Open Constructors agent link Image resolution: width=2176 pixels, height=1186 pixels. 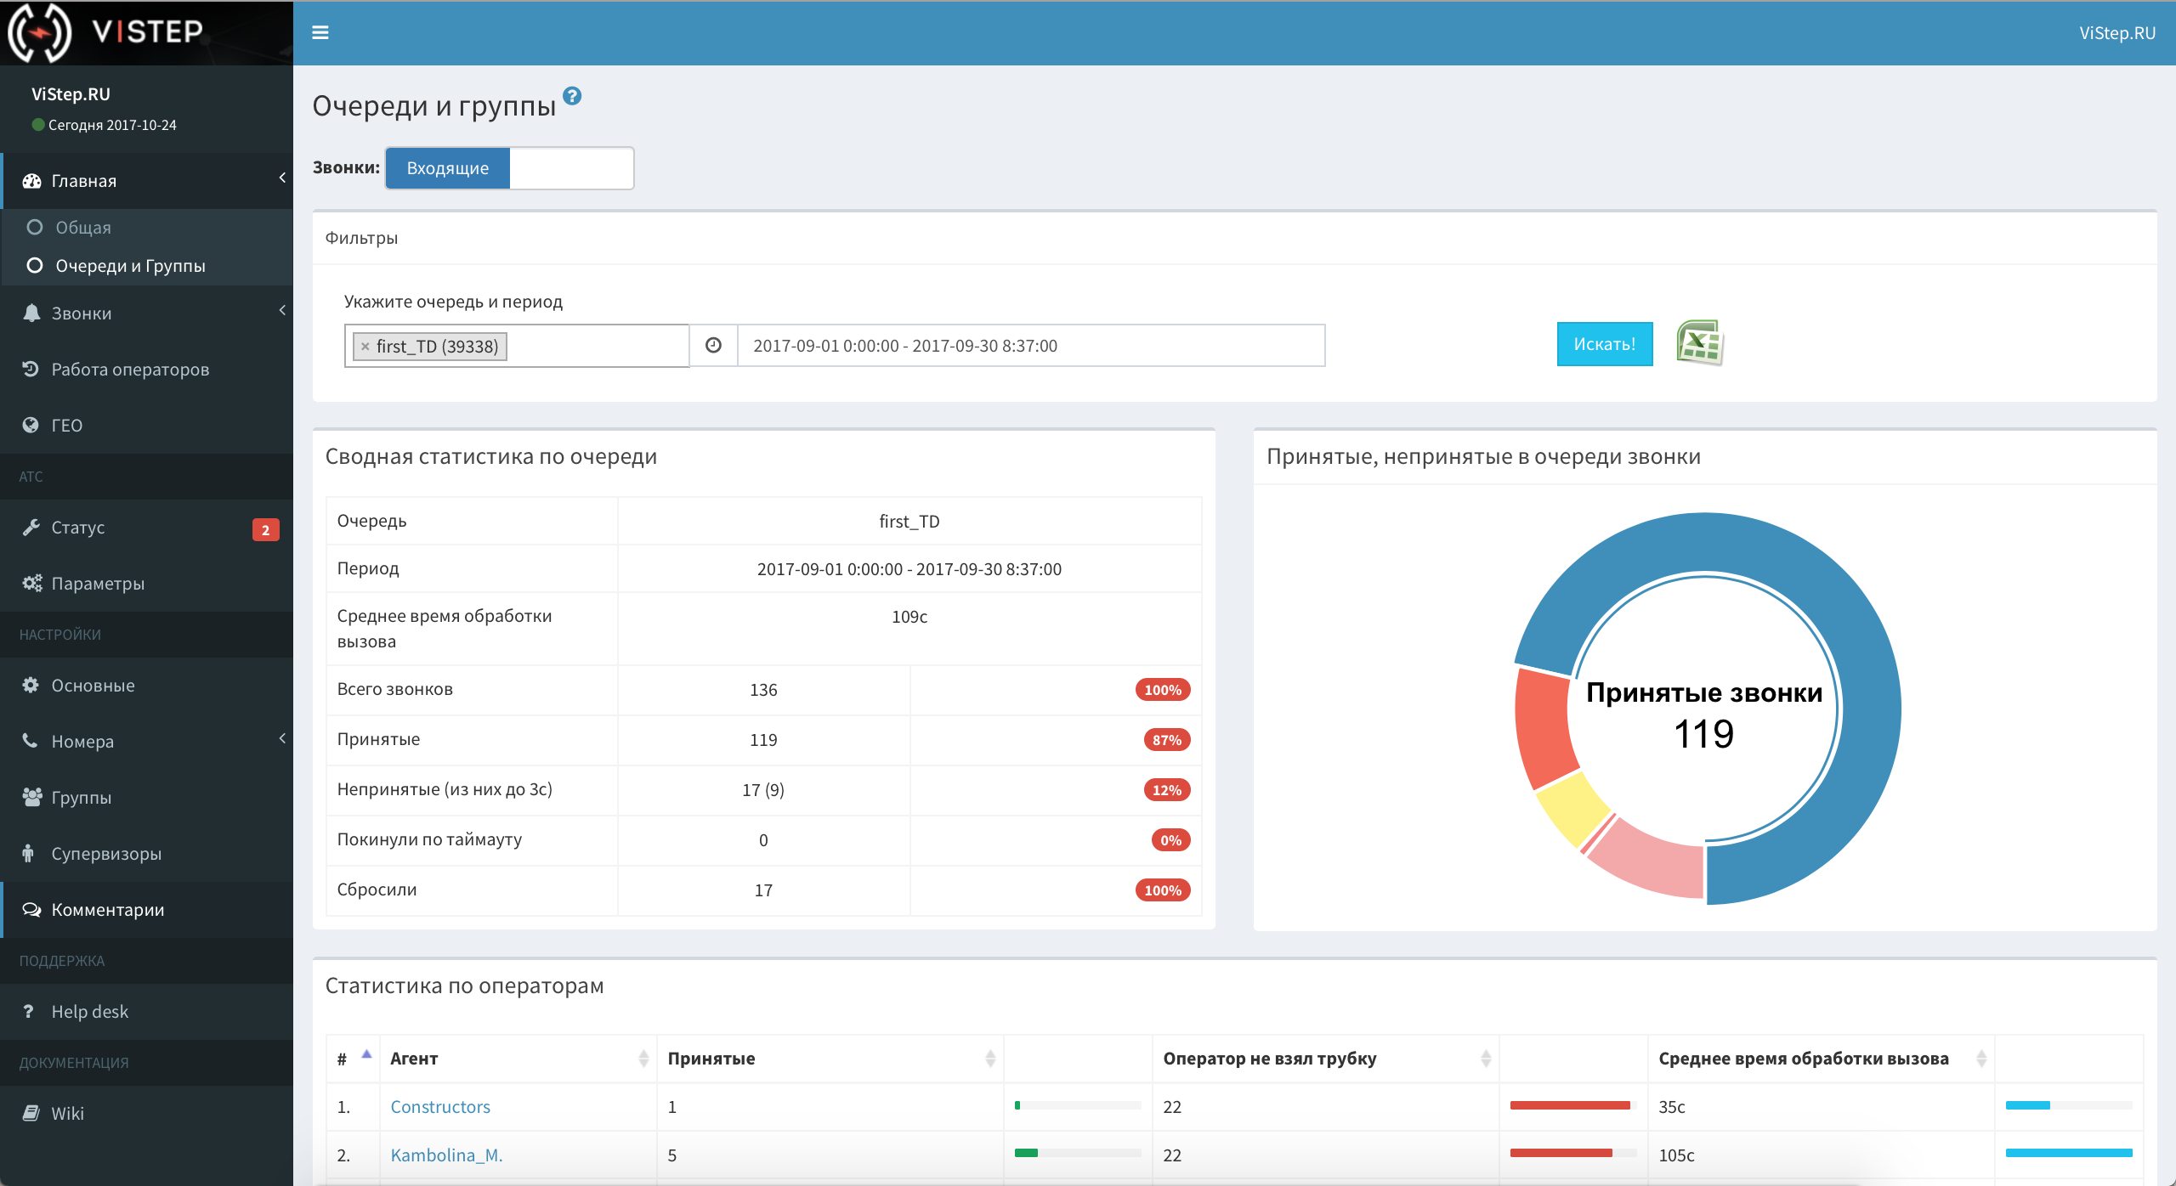(x=440, y=1107)
